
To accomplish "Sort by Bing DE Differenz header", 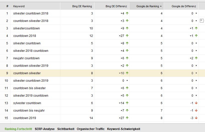I will (116, 6).
